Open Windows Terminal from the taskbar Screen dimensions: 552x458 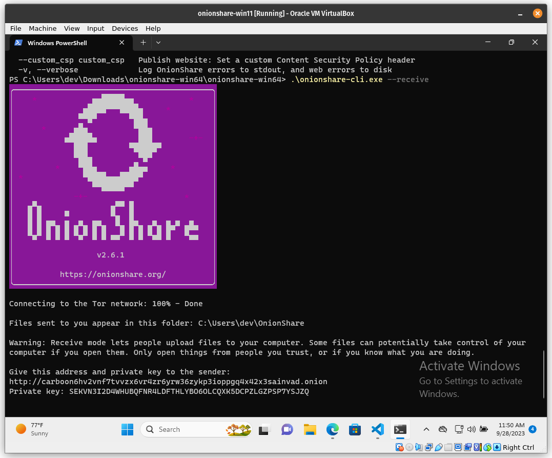400,429
